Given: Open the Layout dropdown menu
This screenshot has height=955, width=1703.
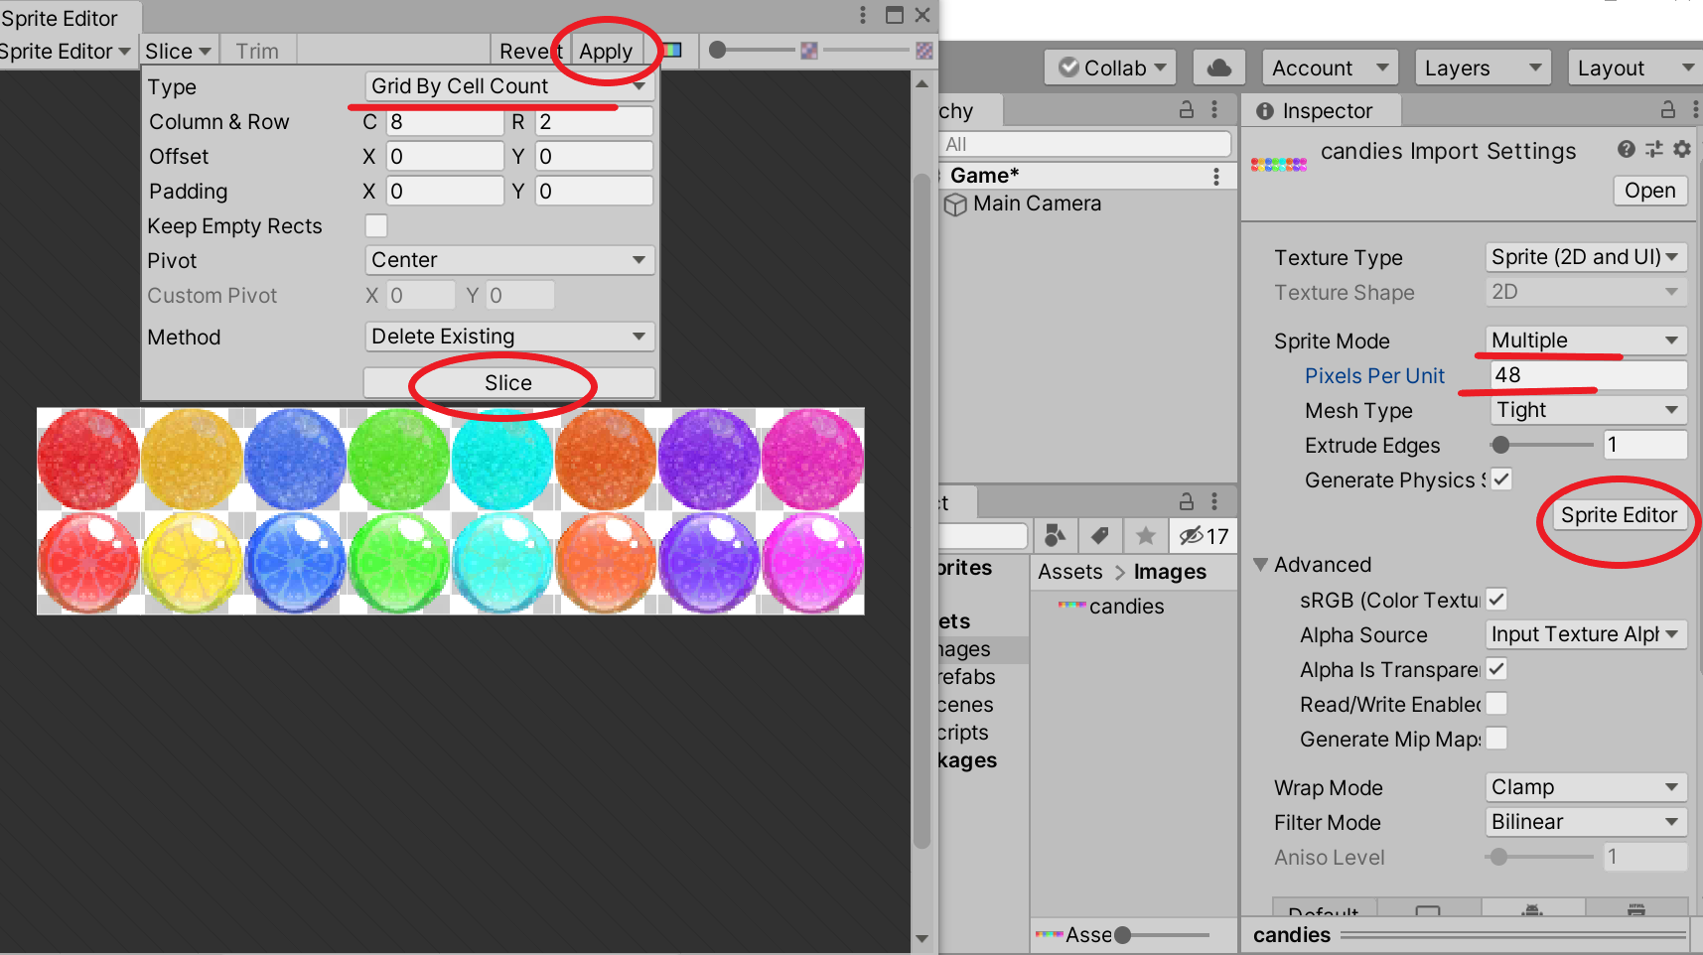Looking at the screenshot, I should pyautogui.click(x=1635, y=68).
